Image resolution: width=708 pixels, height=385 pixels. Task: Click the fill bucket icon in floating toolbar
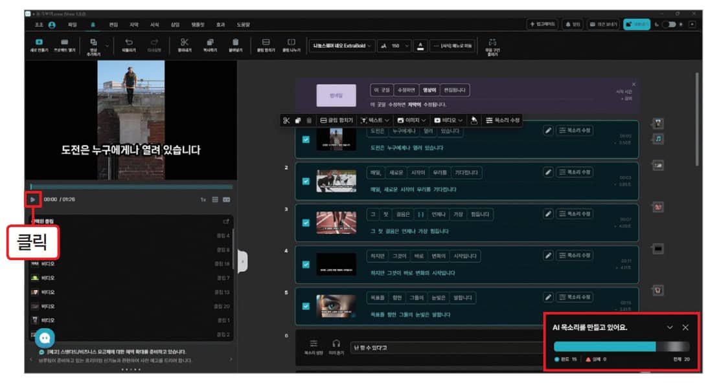(x=474, y=120)
